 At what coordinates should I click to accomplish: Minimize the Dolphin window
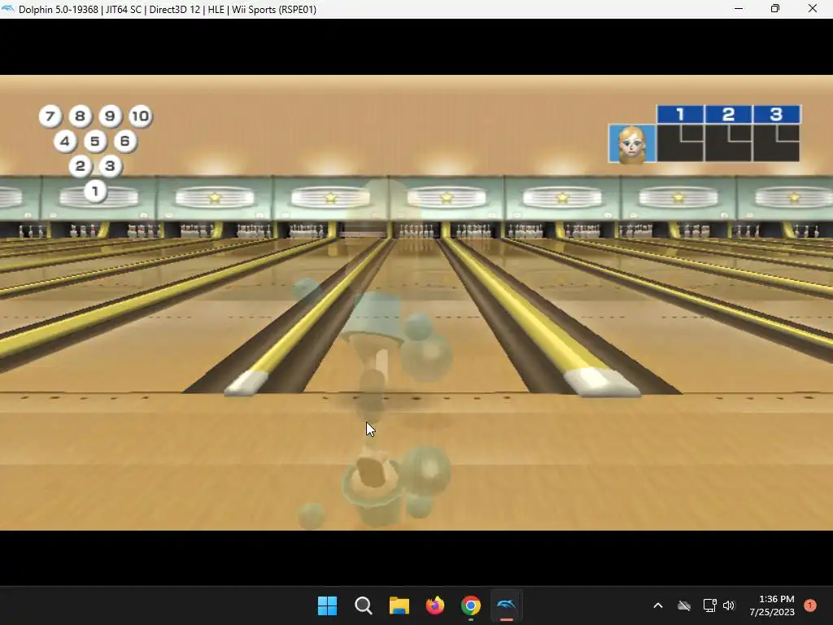pos(739,9)
